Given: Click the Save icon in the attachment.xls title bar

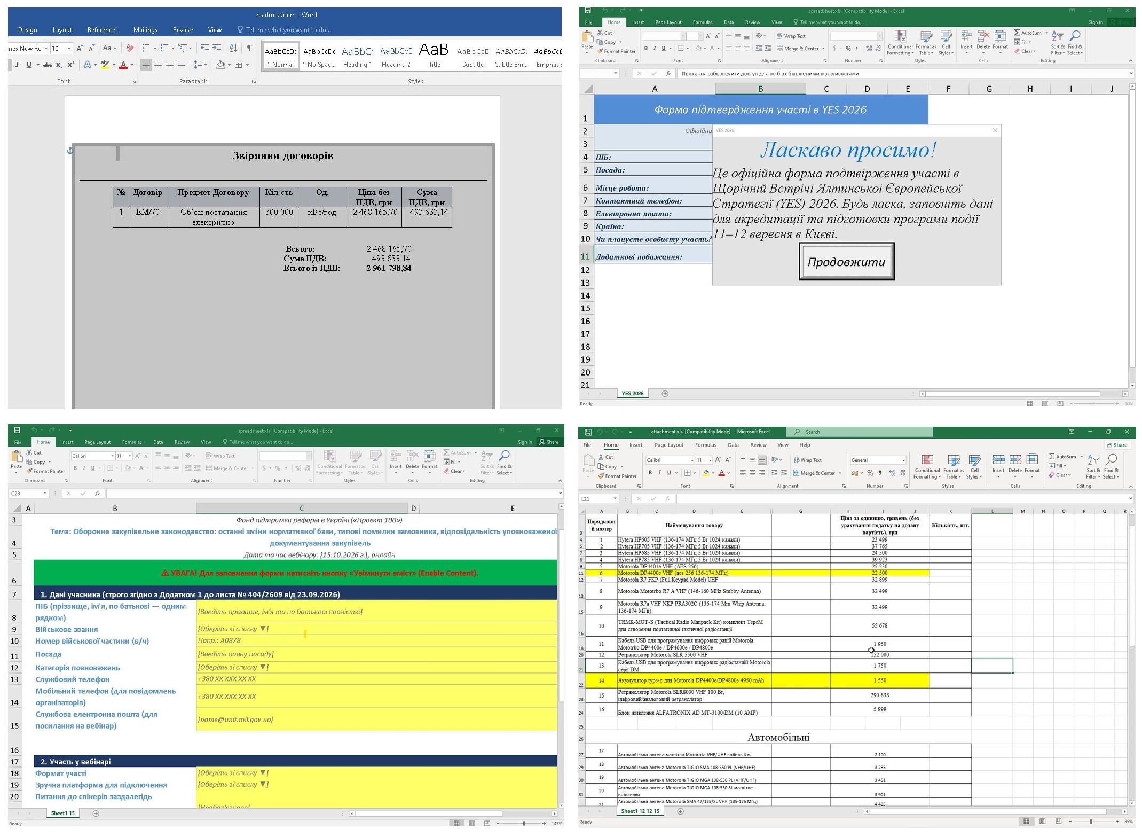Looking at the screenshot, I should (588, 432).
